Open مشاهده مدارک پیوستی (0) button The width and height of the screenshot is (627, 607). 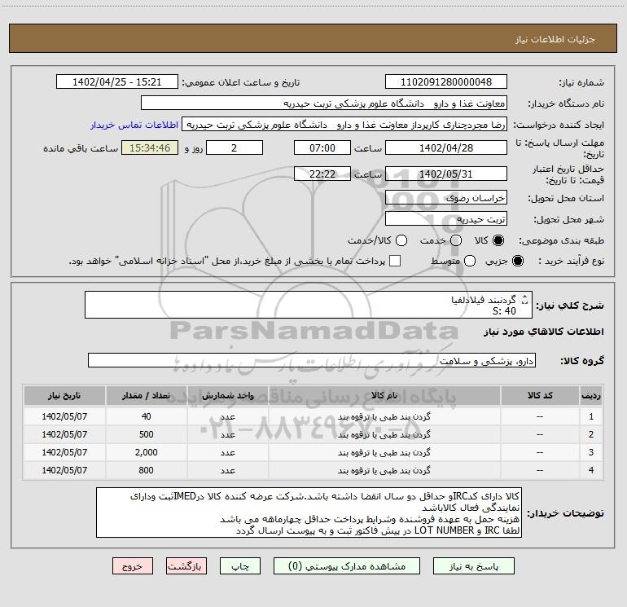347,566
